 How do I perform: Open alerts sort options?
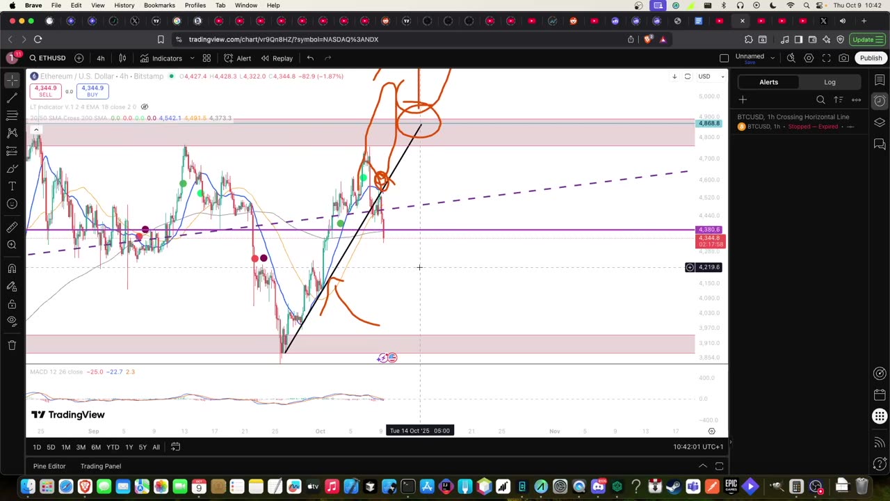838,100
